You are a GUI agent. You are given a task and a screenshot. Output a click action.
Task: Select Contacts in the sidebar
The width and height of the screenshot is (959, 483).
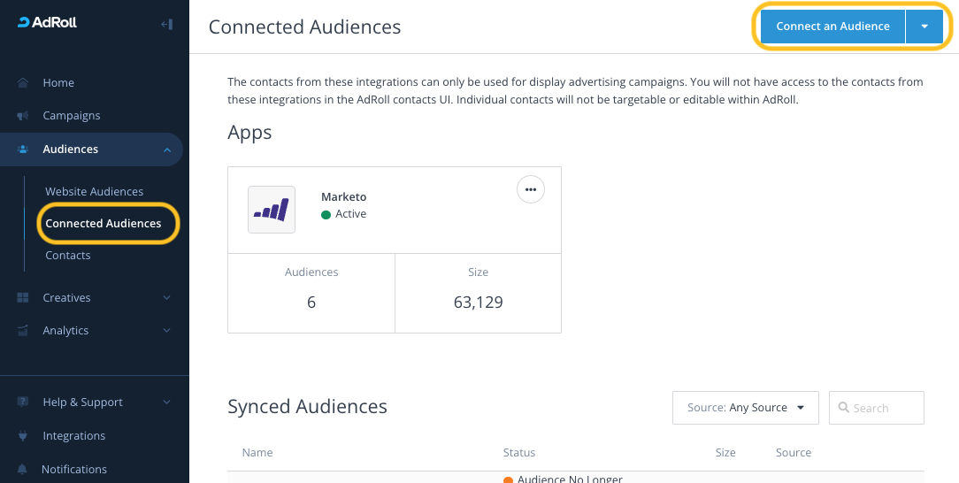click(x=68, y=256)
